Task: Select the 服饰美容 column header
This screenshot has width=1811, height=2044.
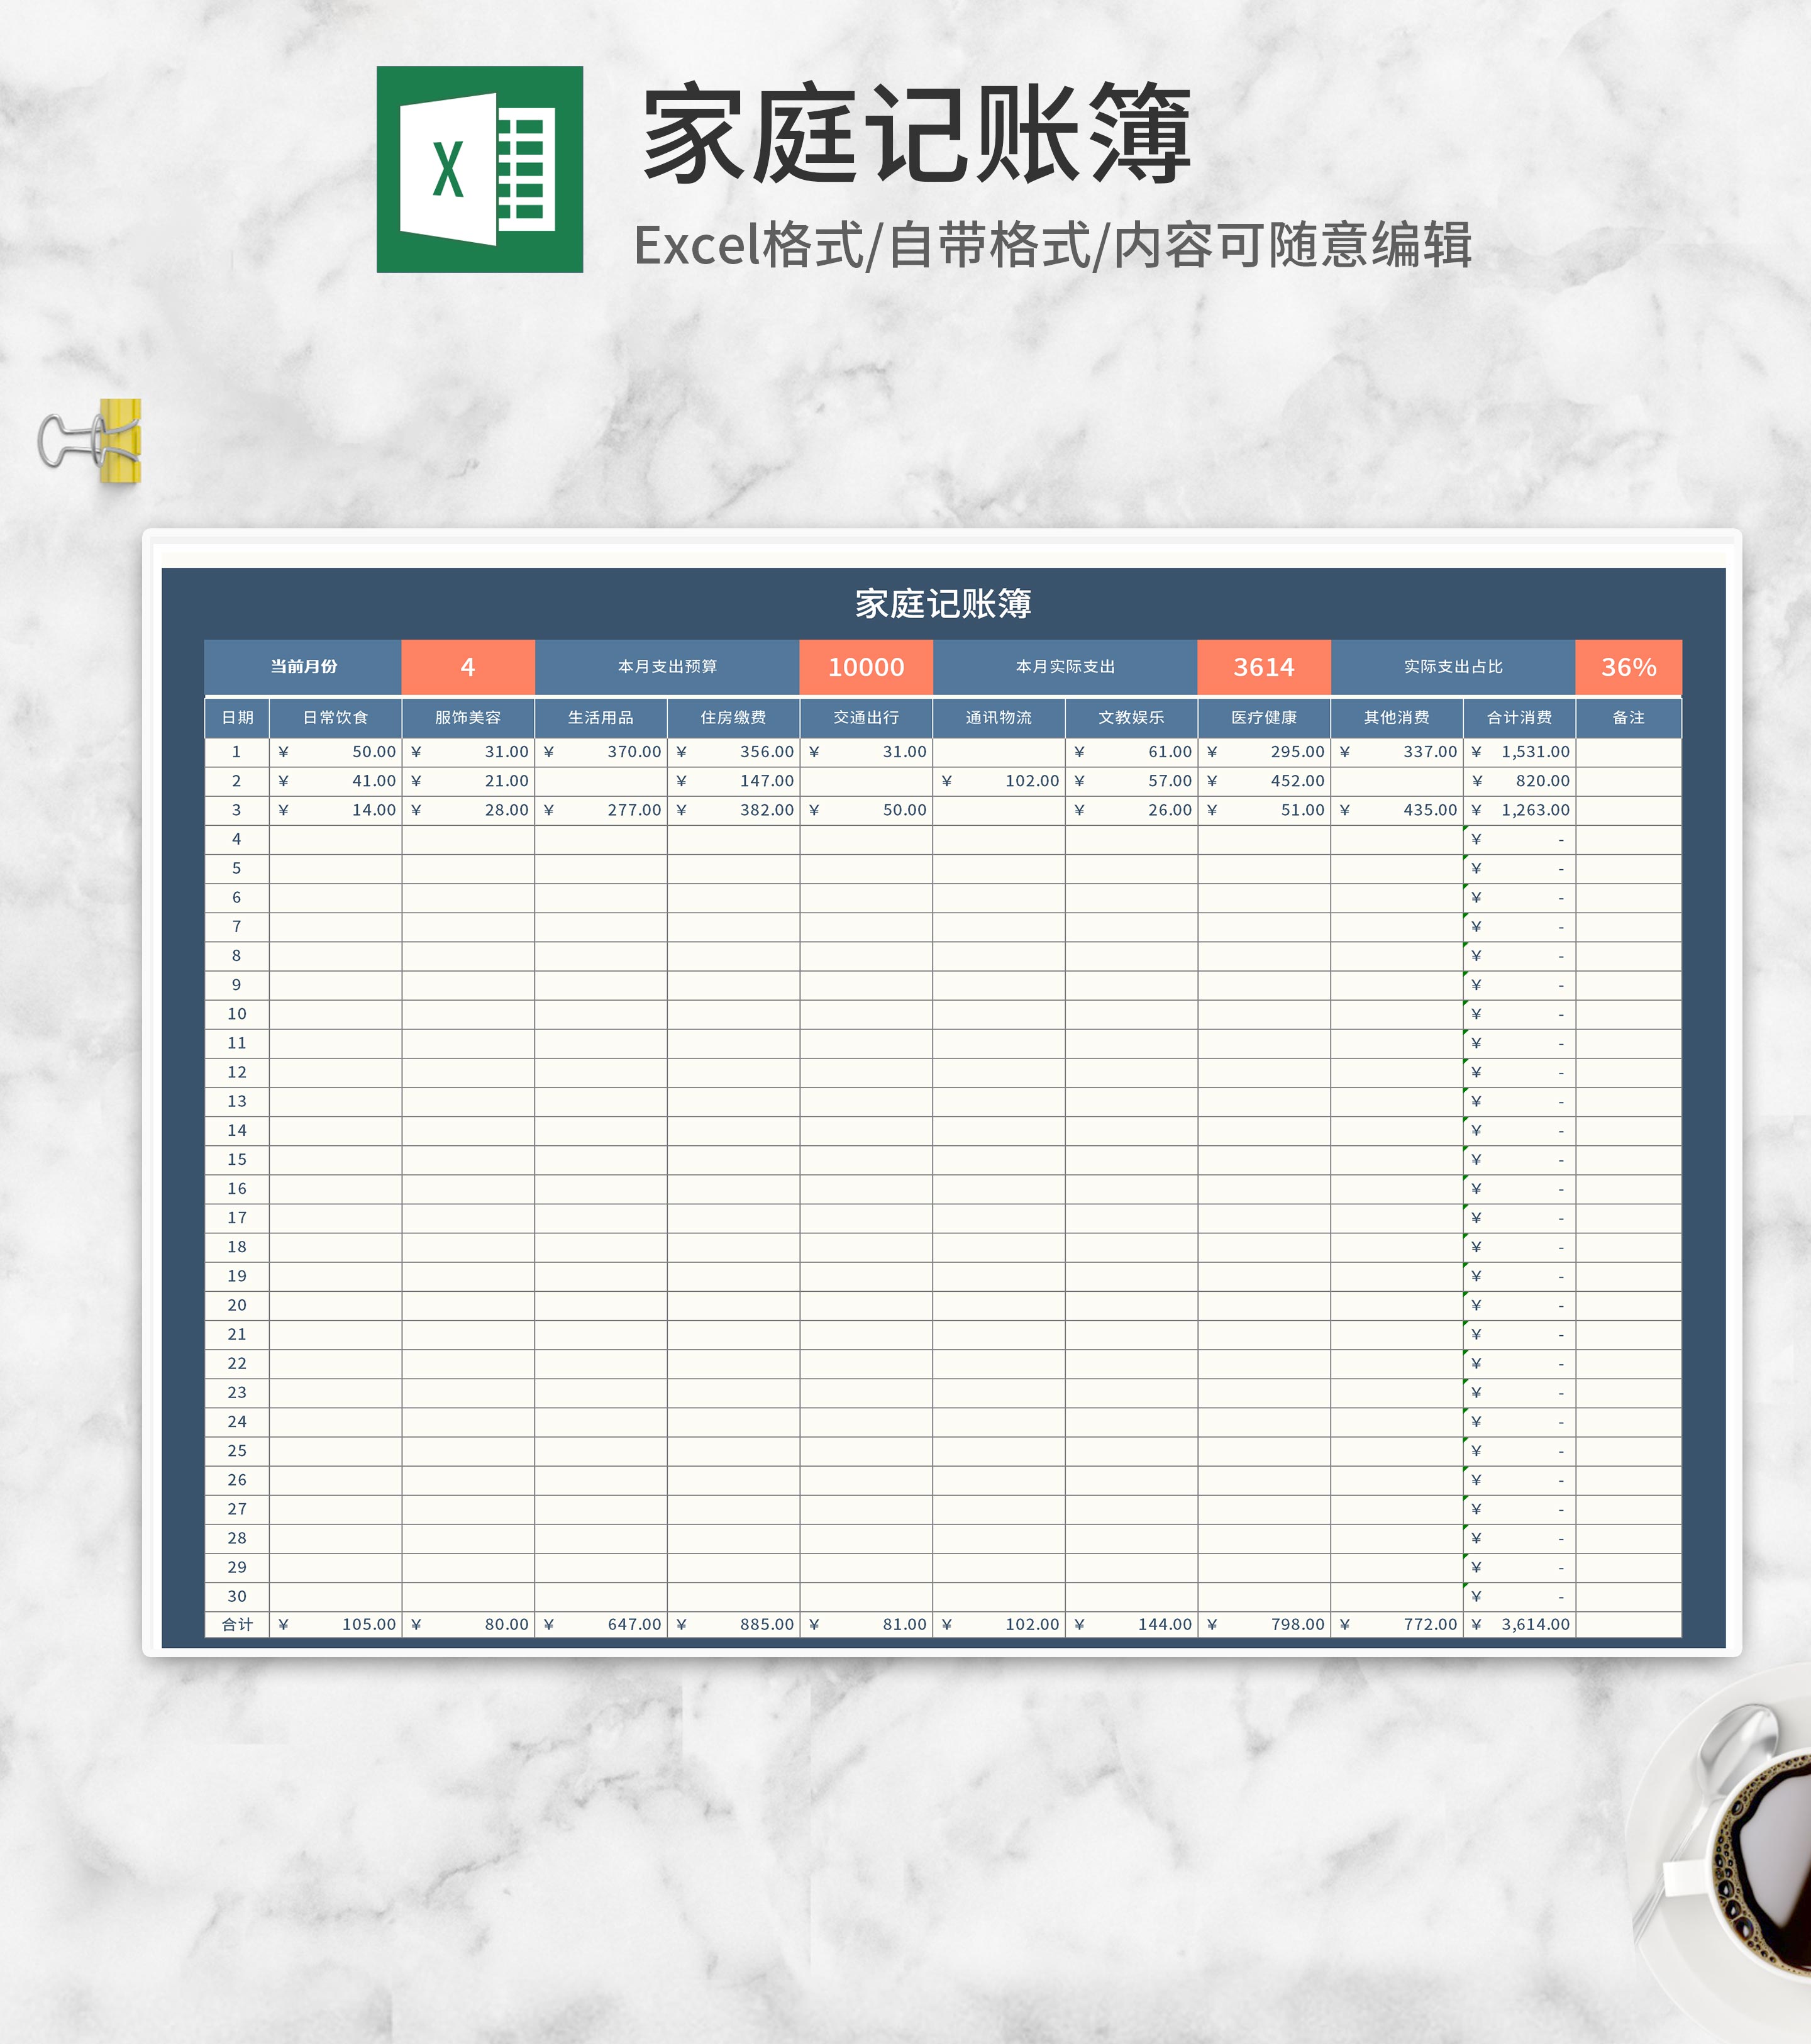Action: (467, 717)
